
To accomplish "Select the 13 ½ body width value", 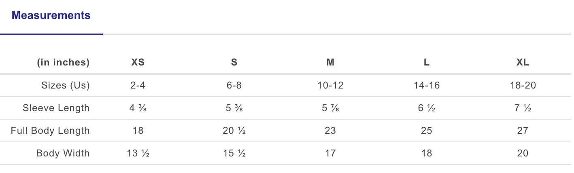I will click(138, 153).
